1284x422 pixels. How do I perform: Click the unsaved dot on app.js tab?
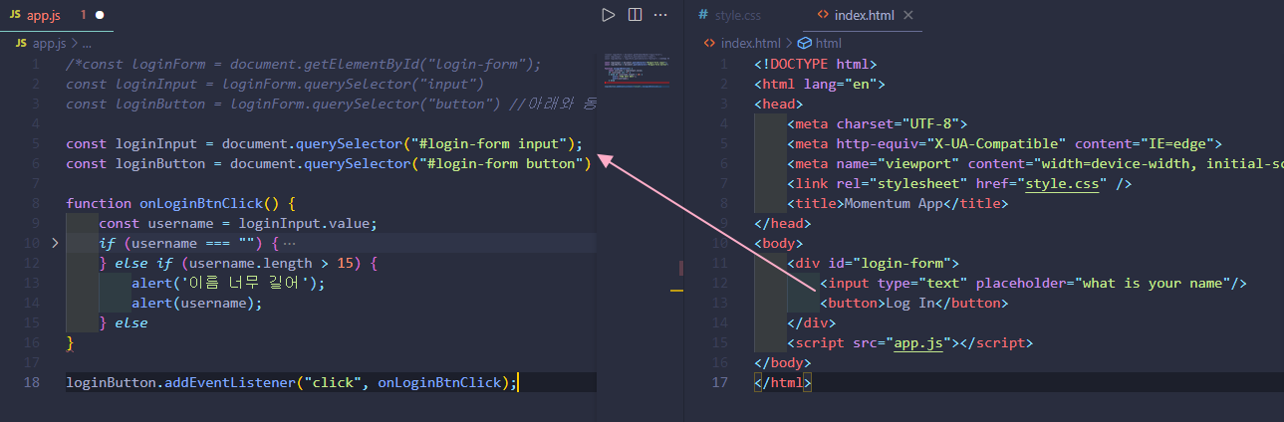click(x=100, y=16)
